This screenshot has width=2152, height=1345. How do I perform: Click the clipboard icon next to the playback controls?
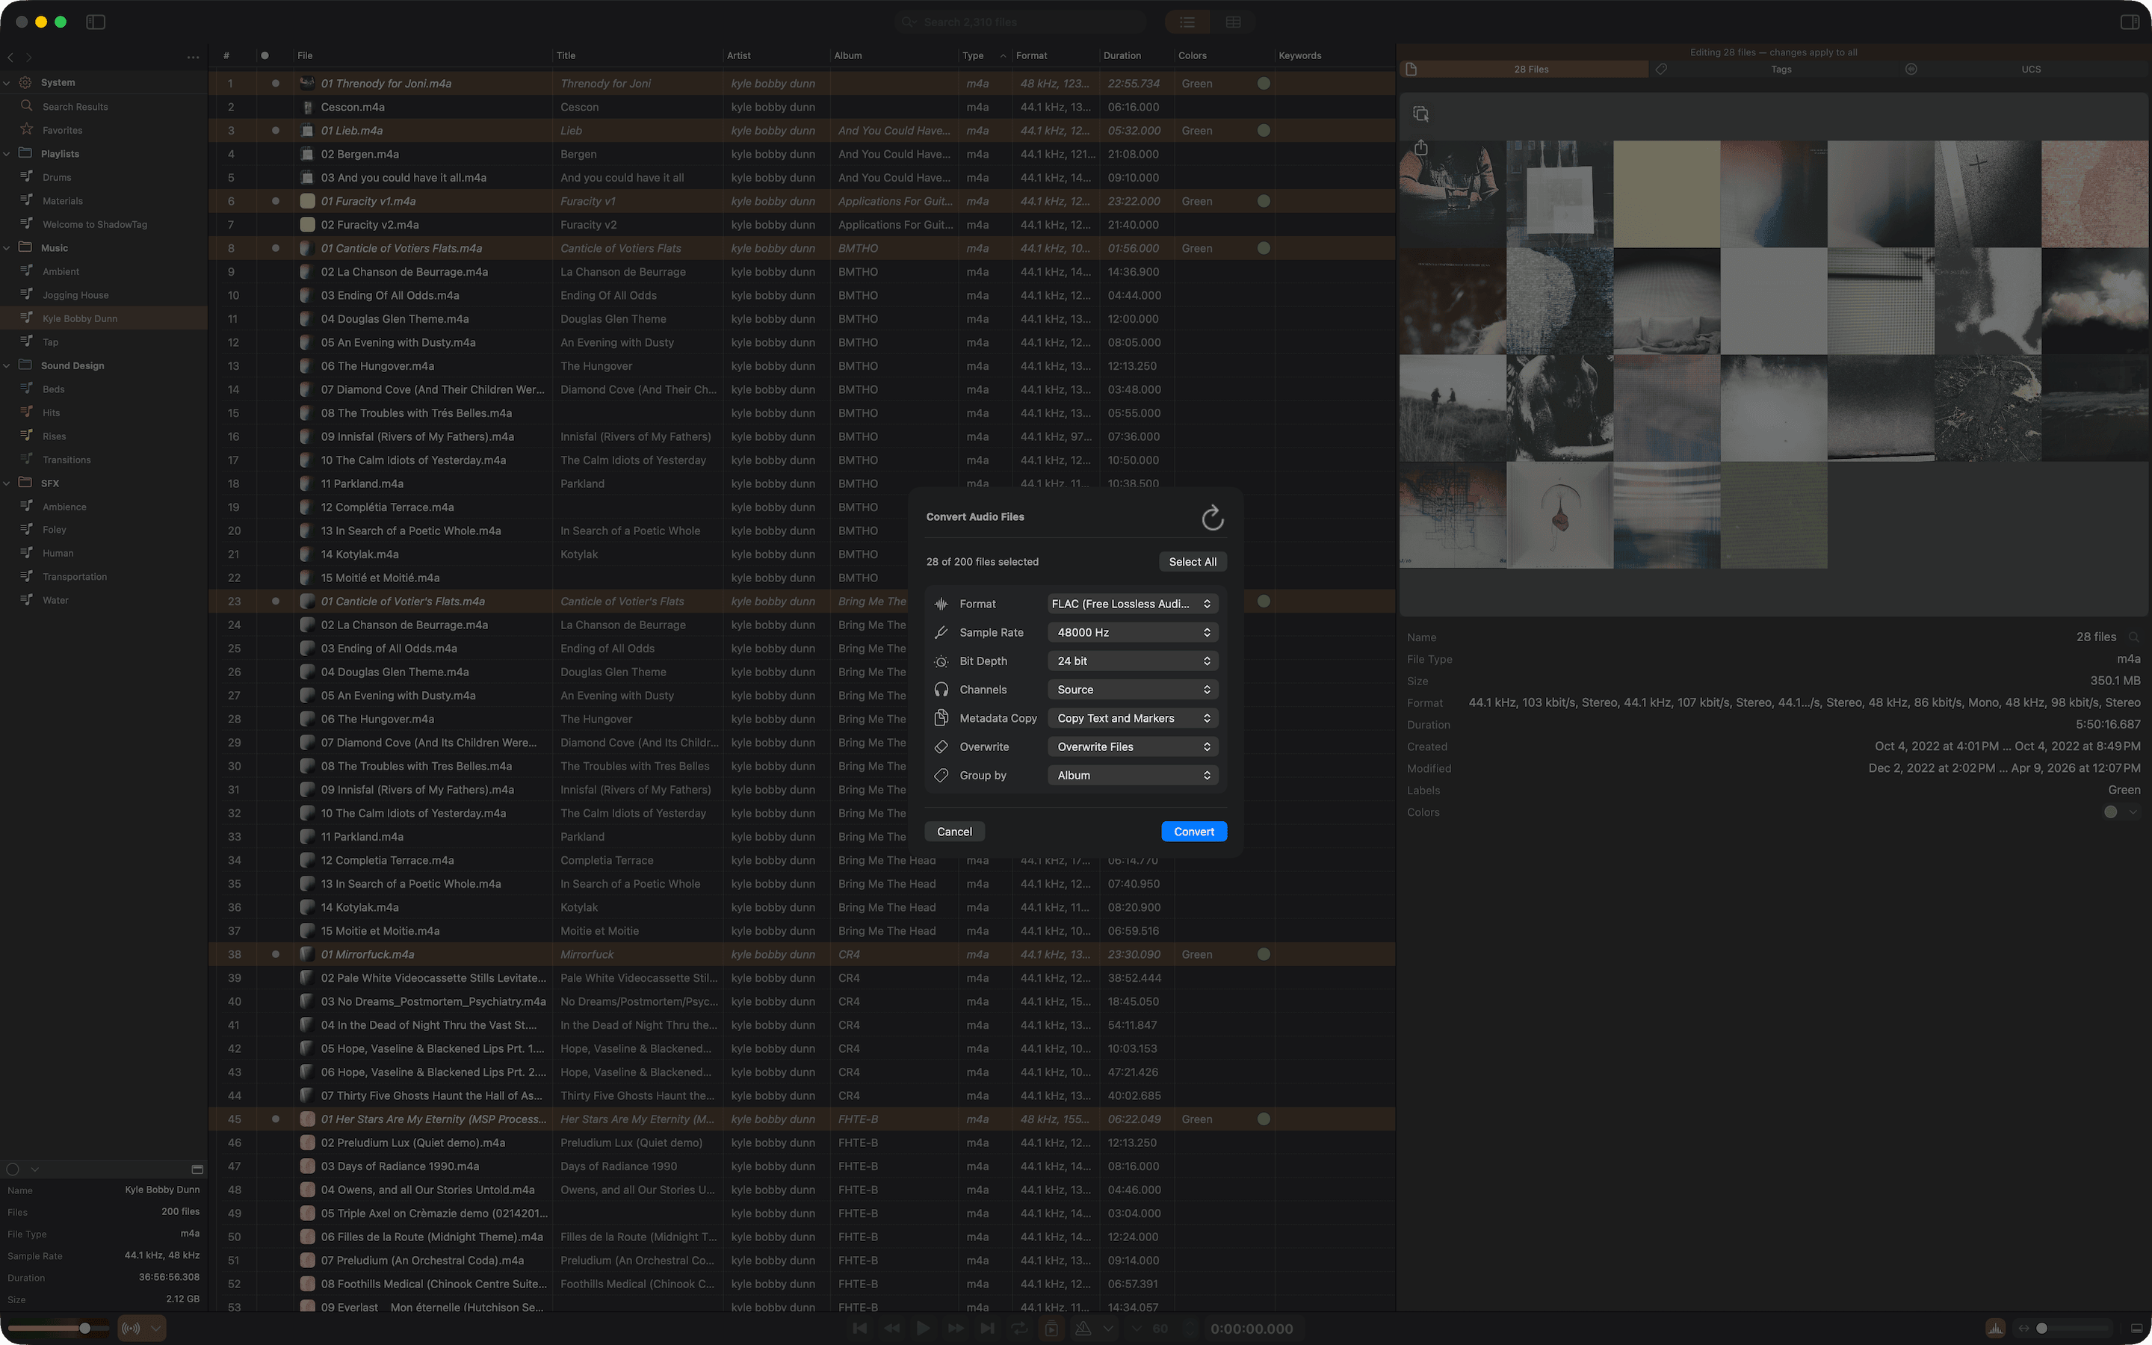click(x=1052, y=1328)
